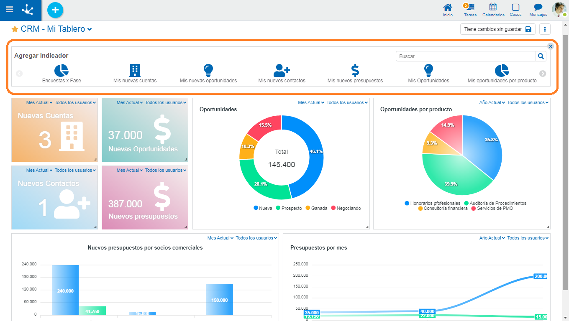This screenshot has width=569, height=321.
Task: Open Año Actual dropdown on Oportunidades por producto
Action: (x=492, y=102)
